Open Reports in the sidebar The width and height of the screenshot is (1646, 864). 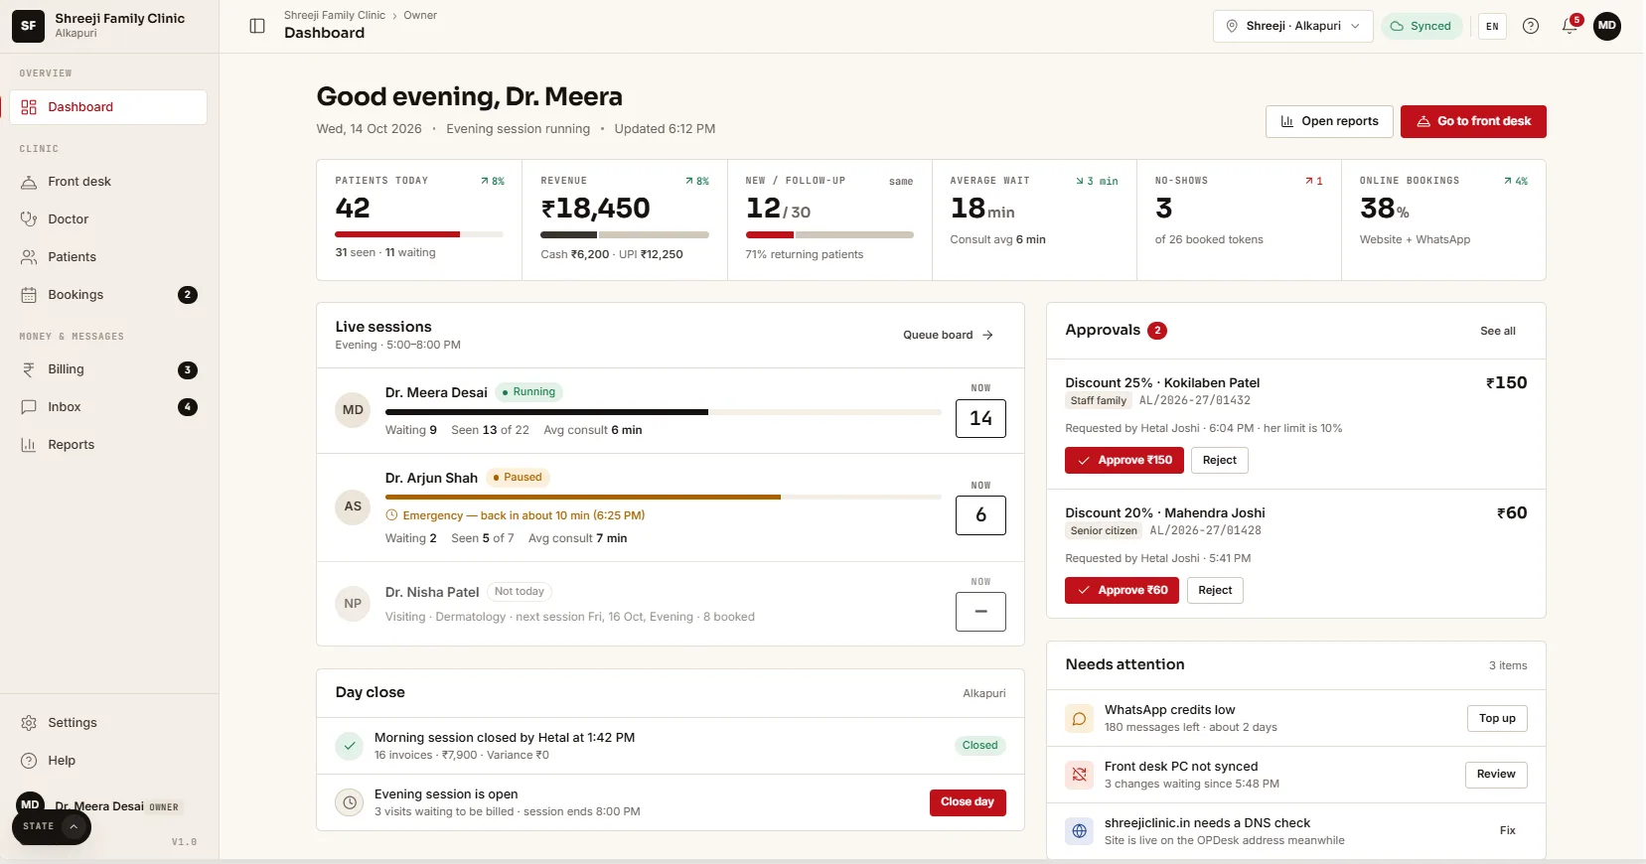(x=108, y=445)
